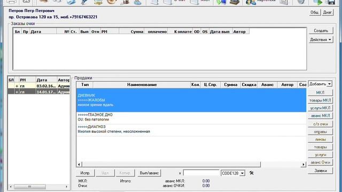Click the с/з очки button
Viewport: 342px width, 192px height.
(x=320, y=124)
